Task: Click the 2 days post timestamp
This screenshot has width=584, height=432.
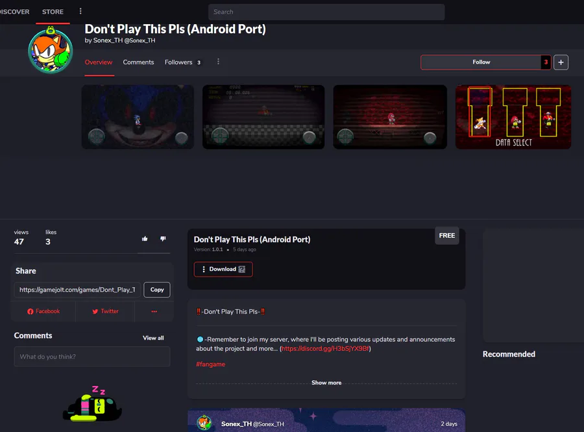Action: [449, 424]
